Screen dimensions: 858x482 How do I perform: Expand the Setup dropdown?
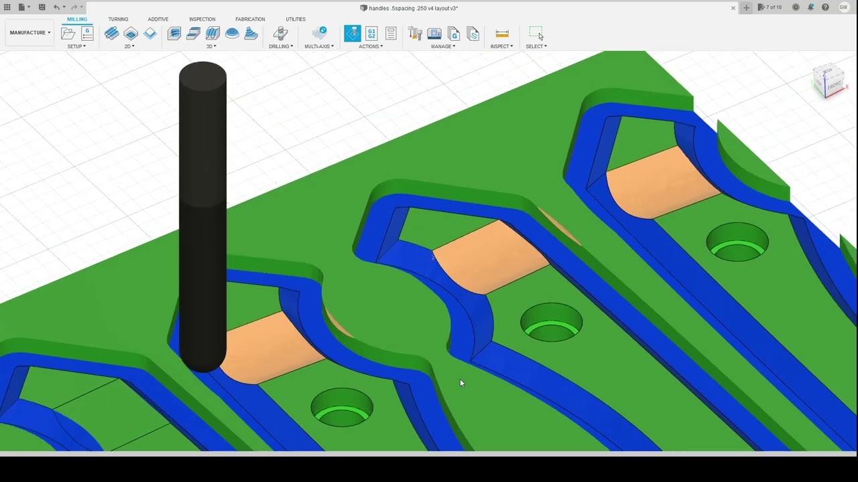coord(76,46)
